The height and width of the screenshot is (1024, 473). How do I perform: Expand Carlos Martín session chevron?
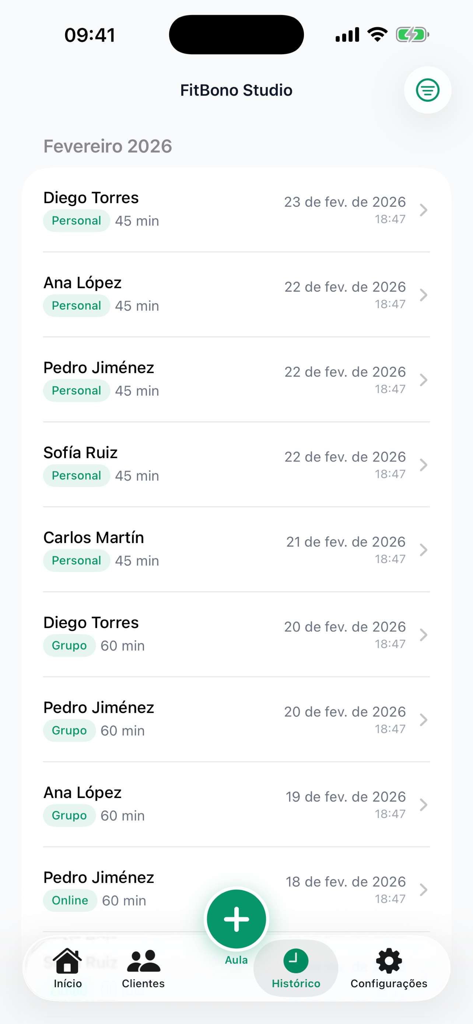coord(423,550)
